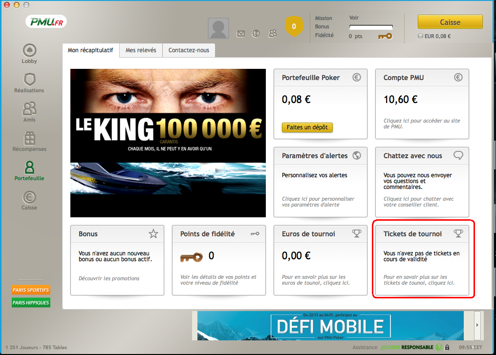496x355 pixels.
Task: Click the Défi Mobile banner
Action: click(330, 326)
